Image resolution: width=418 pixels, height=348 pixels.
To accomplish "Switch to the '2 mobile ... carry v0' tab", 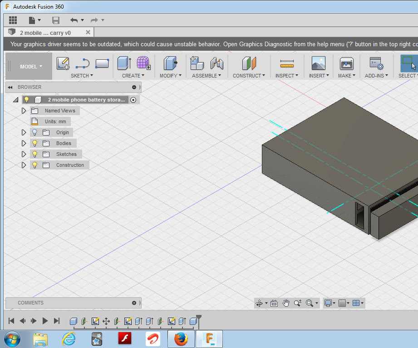I will point(45,33).
